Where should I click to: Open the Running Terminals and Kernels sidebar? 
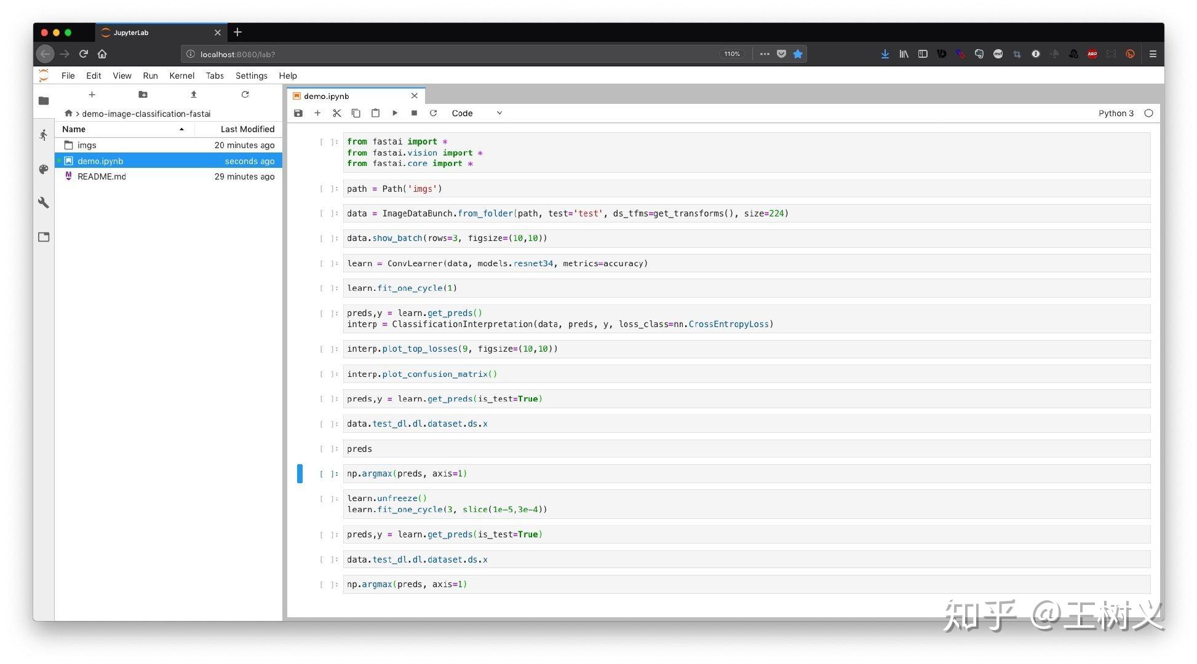(x=44, y=135)
